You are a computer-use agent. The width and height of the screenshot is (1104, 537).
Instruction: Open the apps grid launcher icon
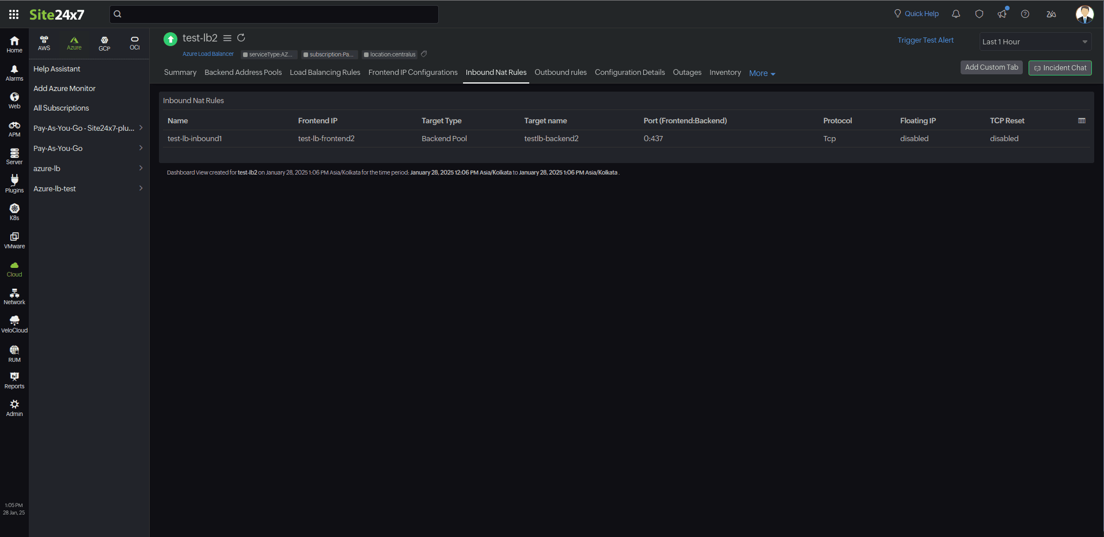tap(14, 14)
